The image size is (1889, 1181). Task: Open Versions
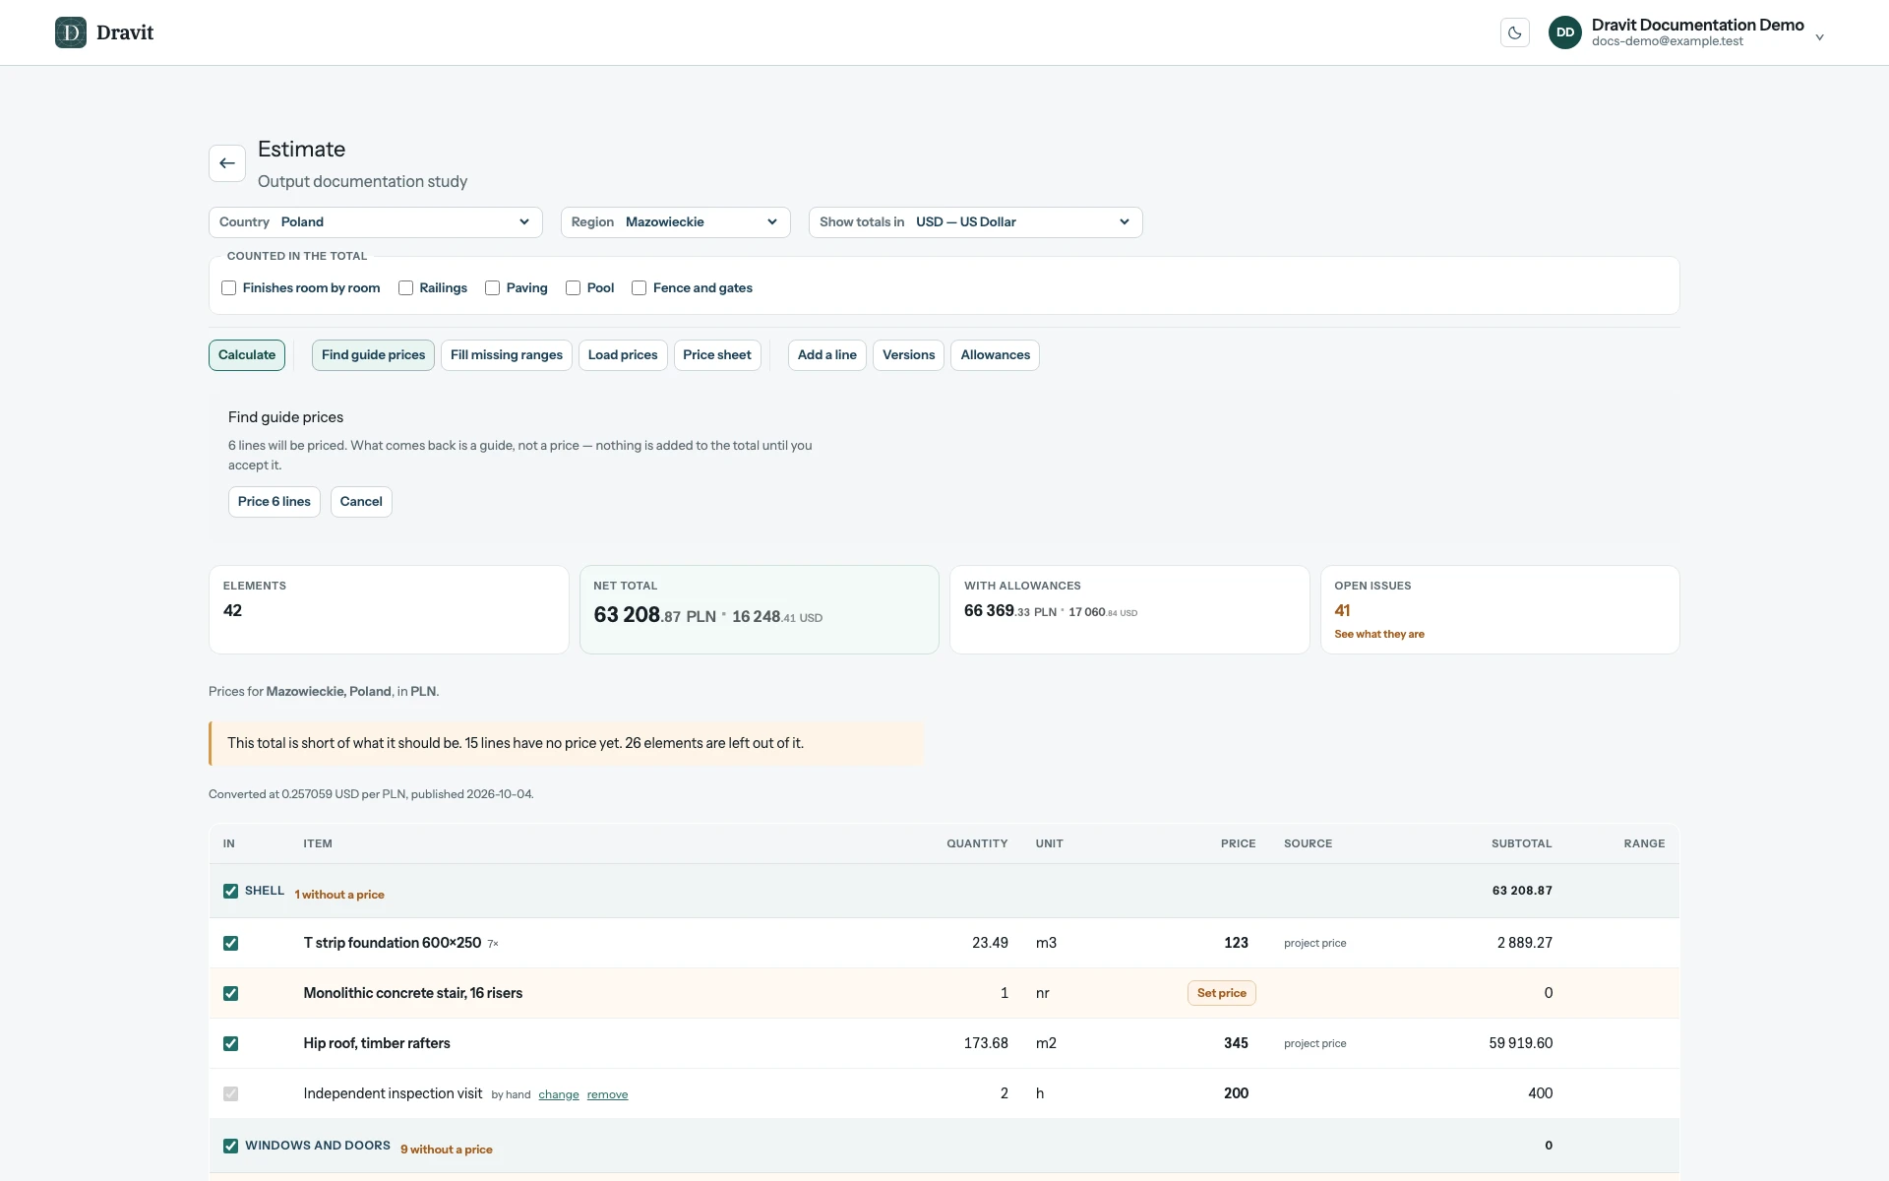tap(908, 355)
